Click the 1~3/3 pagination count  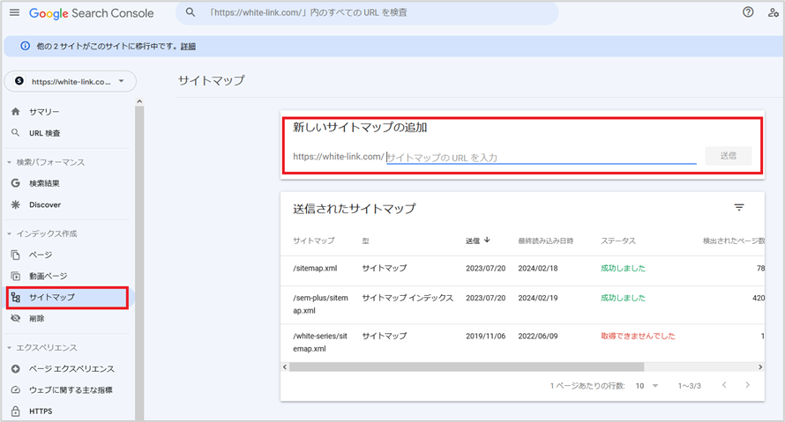(x=690, y=386)
